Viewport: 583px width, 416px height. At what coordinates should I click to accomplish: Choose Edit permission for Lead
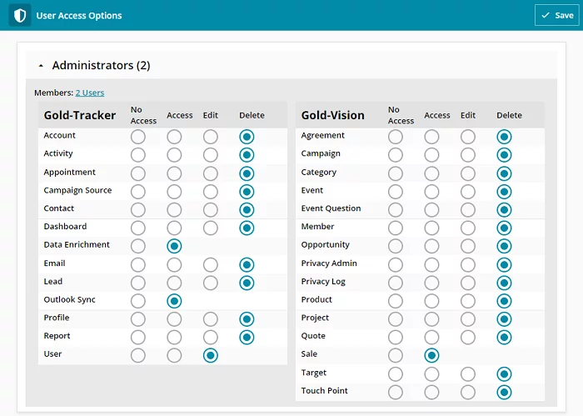[x=211, y=283]
